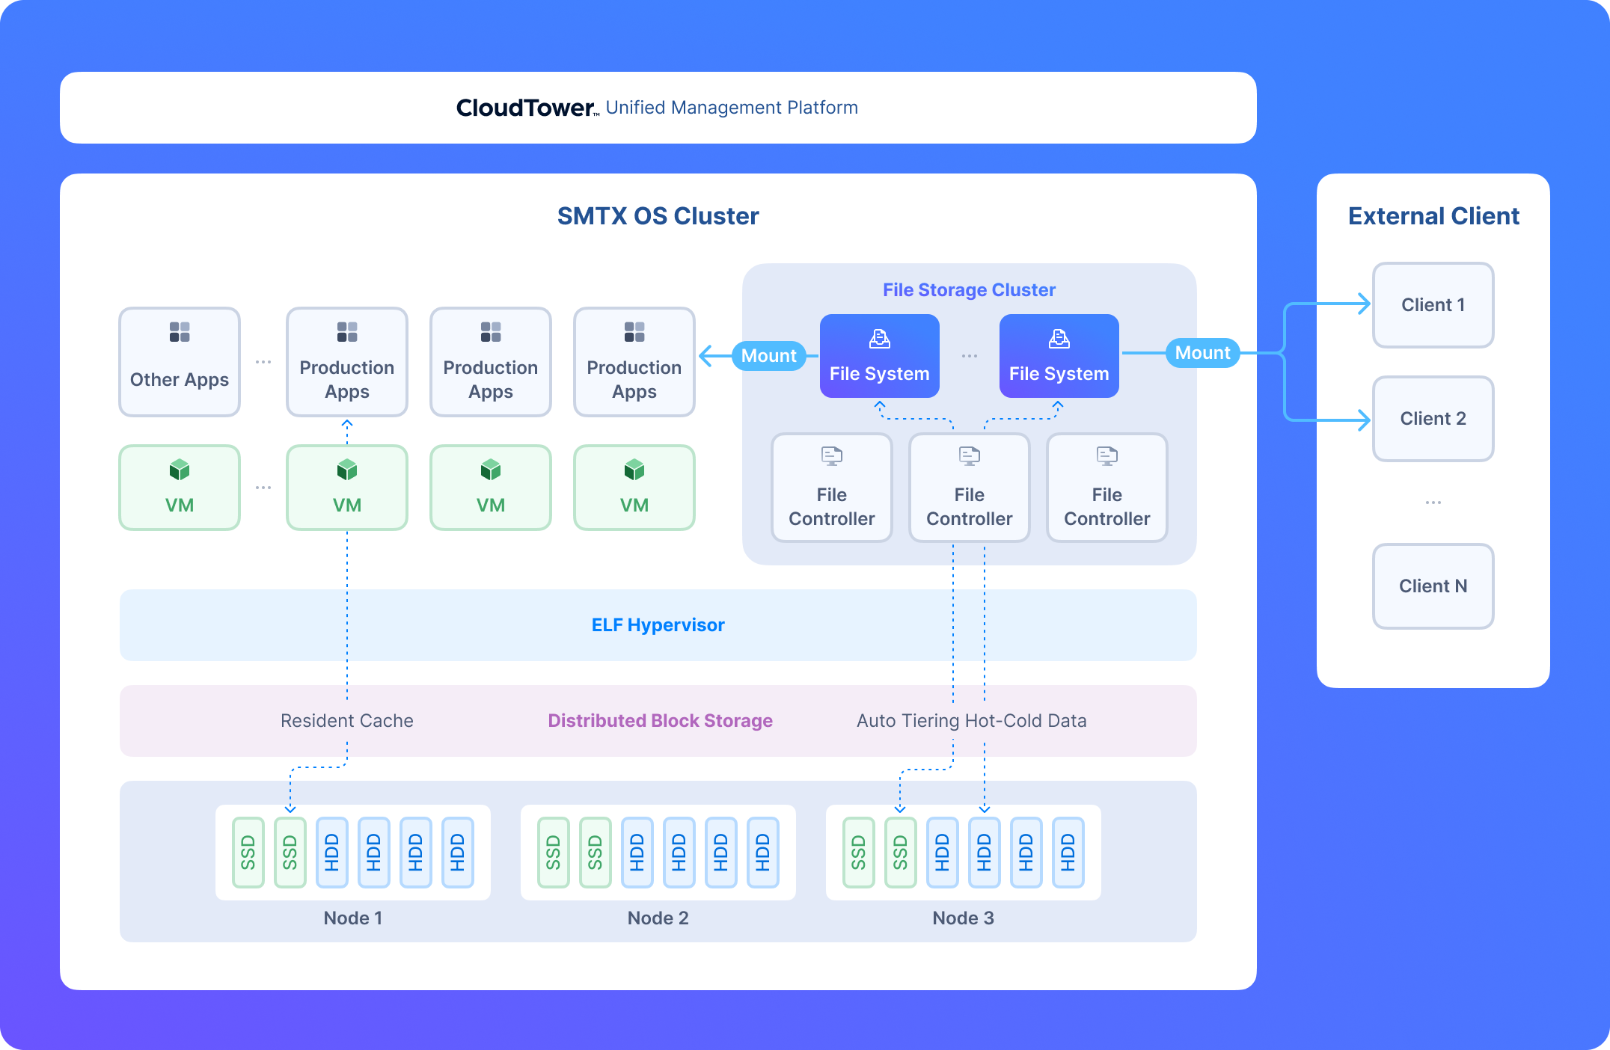Click the Resident Cache label
1610x1050 pixels.
347,721
